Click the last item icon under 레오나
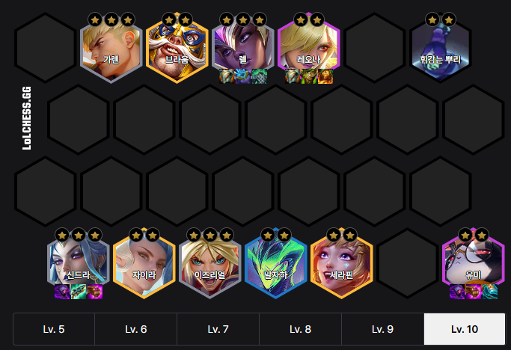 (x=325, y=76)
